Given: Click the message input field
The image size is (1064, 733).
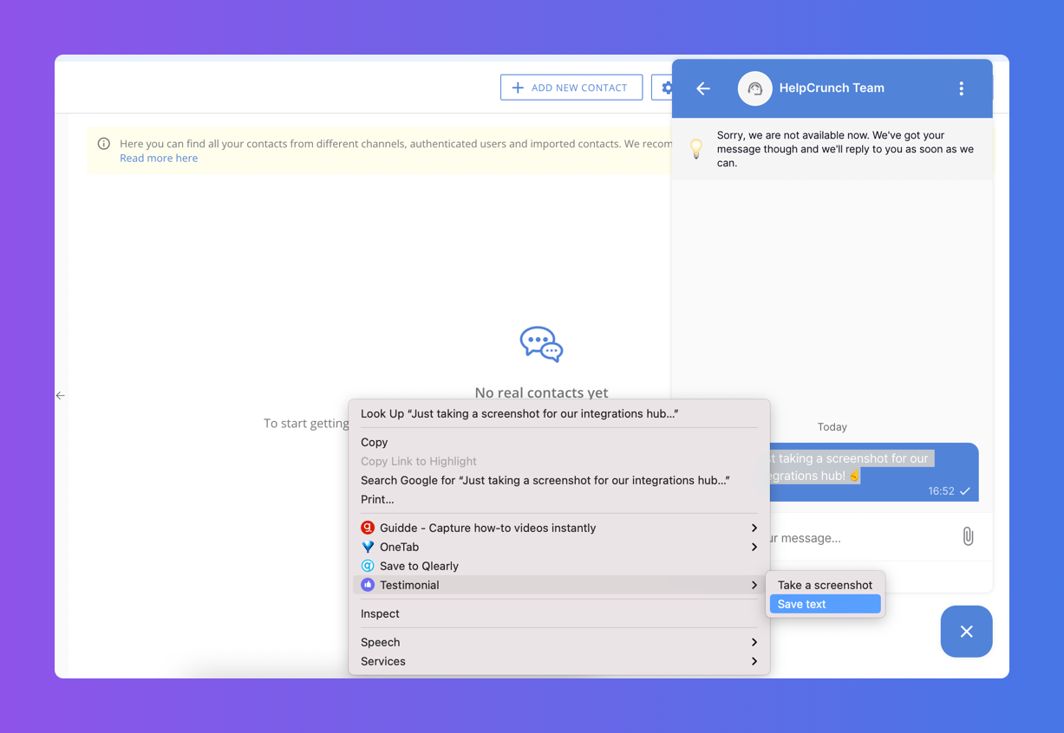Looking at the screenshot, I should [858, 538].
